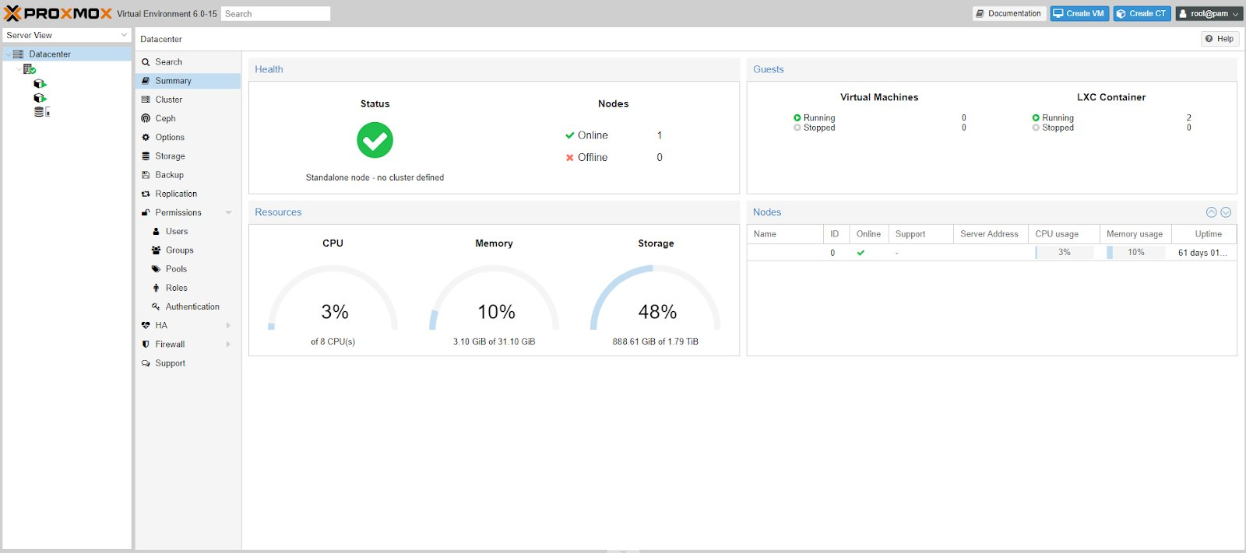Click Virtual Machines Running status icon
This screenshot has height=553, width=1246.
coord(797,118)
